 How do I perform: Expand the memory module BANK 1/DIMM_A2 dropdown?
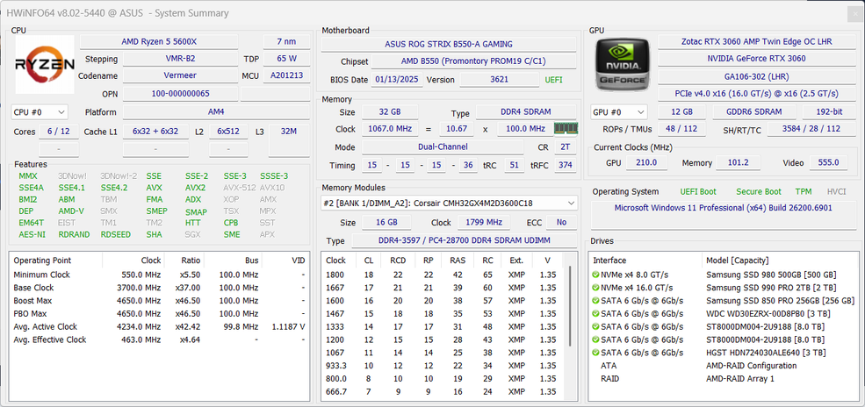[449, 203]
